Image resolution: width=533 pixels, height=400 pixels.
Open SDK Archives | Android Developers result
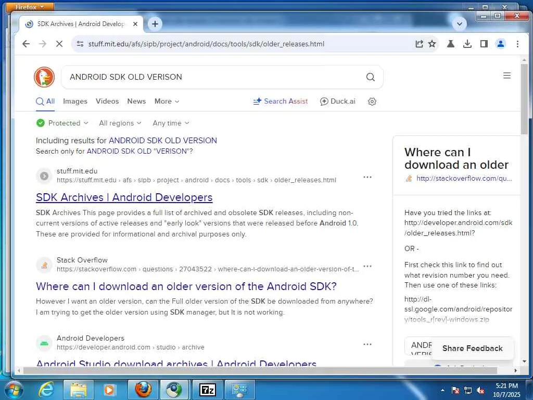(x=124, y=197)
